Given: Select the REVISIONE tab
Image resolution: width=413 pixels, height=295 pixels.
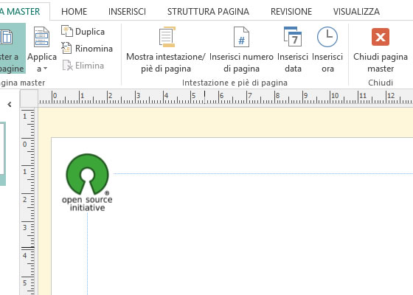Looking at the screenshot, I should pos(291,12).
